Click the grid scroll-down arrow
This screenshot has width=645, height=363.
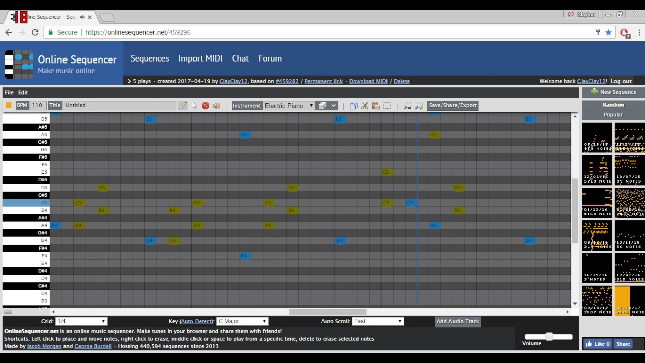click(575, 304)
